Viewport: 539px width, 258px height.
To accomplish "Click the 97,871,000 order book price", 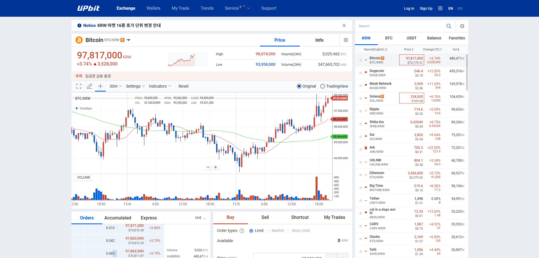I will pos(134,226).
